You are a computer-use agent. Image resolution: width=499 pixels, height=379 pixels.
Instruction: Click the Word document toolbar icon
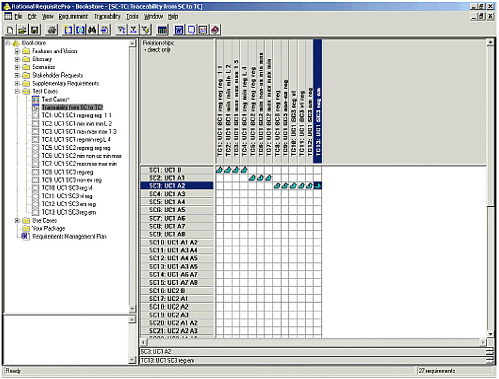point(179,30)
